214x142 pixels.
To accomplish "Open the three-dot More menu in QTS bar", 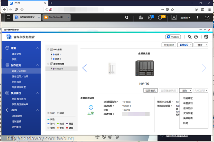I will pos(197,18).
